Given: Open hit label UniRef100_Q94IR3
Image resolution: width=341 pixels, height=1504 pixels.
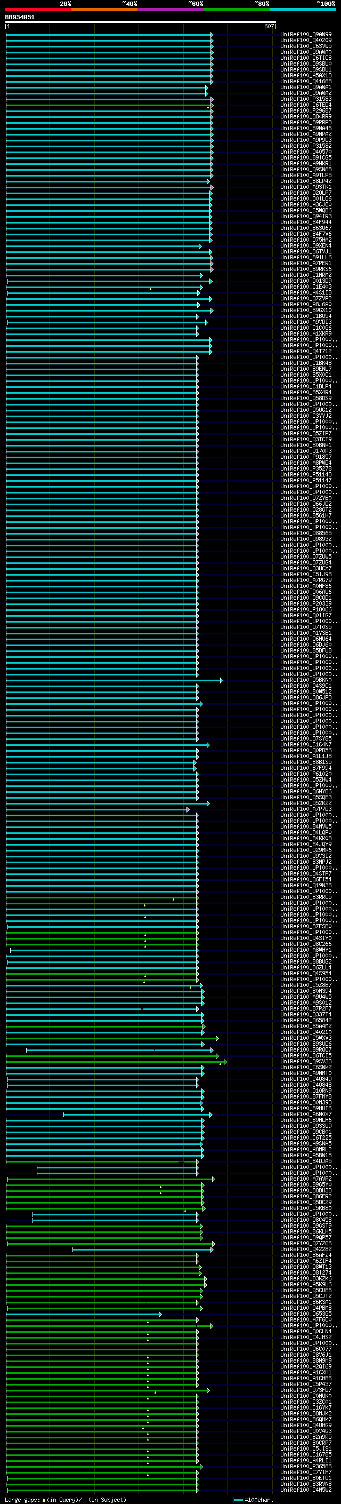Looking at the screenshot, I should (x=306, y=216).
